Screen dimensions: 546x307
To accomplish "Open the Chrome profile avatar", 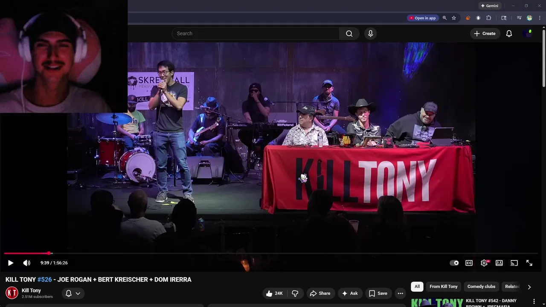I will (529, 18).
